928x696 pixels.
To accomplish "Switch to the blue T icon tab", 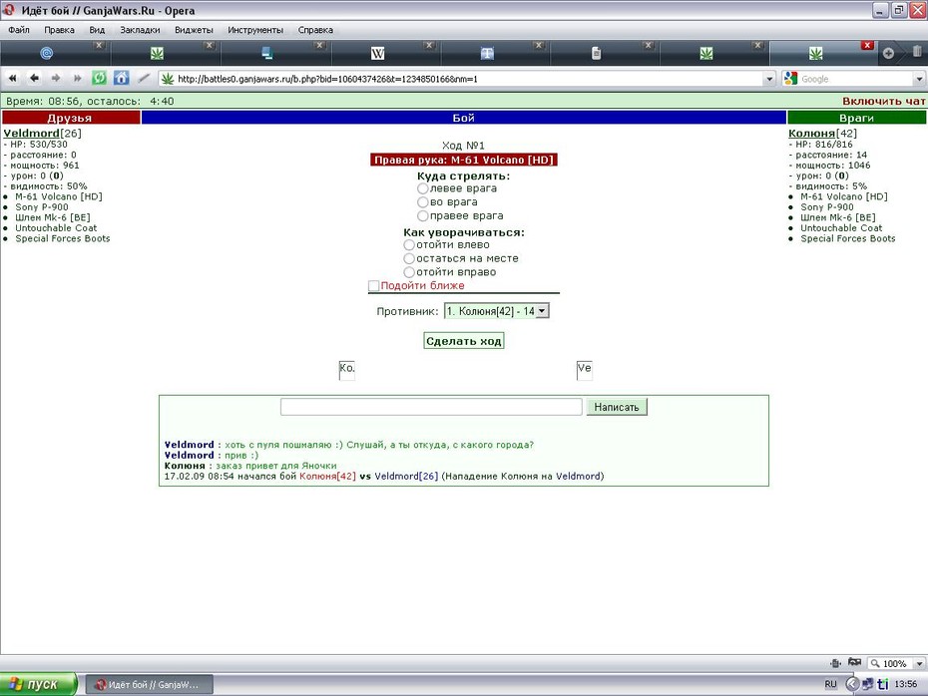I will (x=487, y=54).
